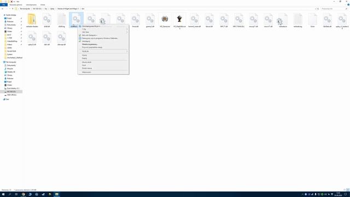Open Szybki dostęp in the sidebar

point(11,15)
